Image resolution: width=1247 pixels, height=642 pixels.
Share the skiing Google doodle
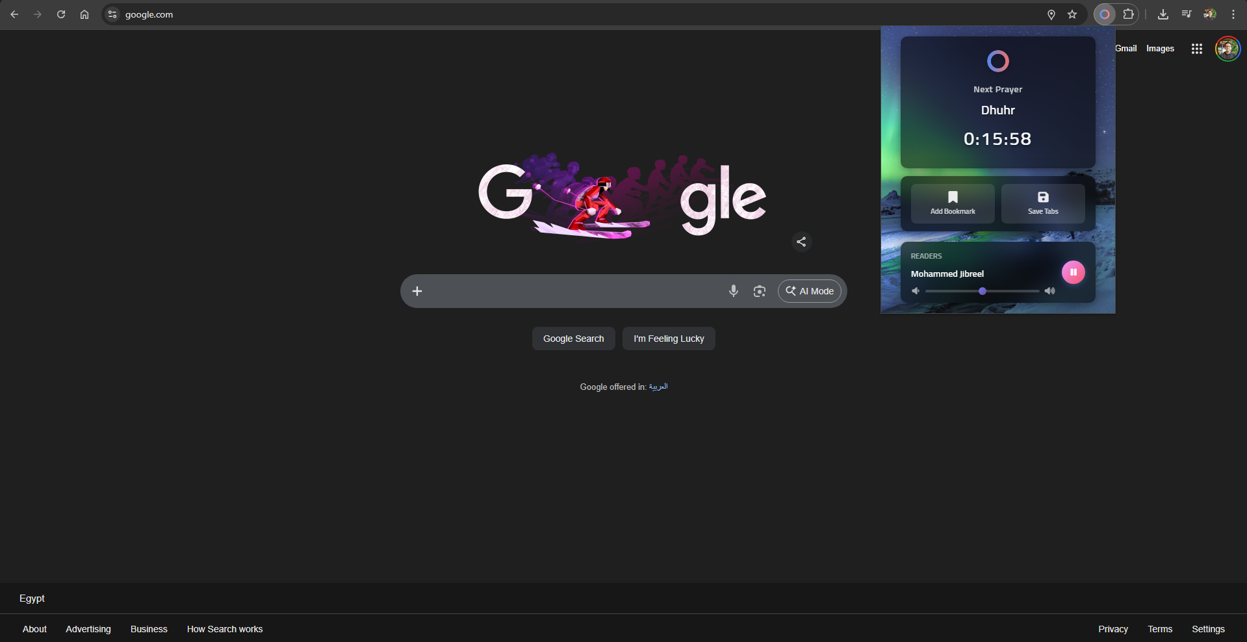[x=801, y=241]
